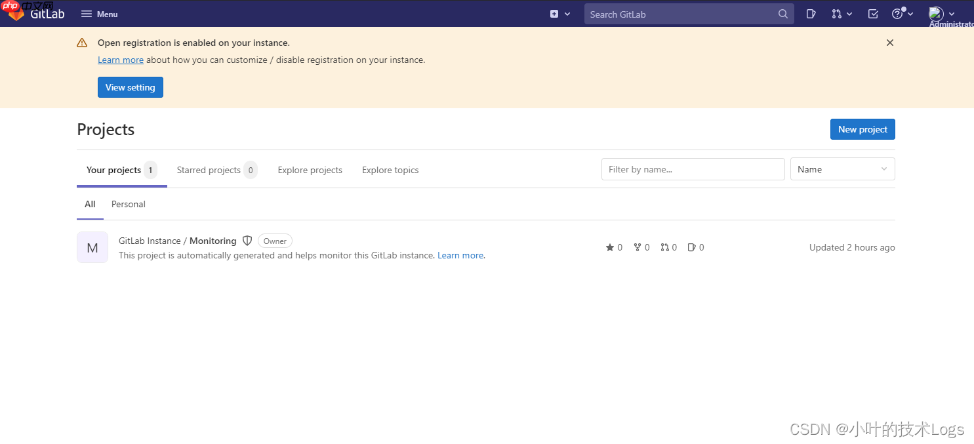This screenshot has width=974, height=444.
Task: Open the Issues icon in the top bar
Action: (811, 13)
